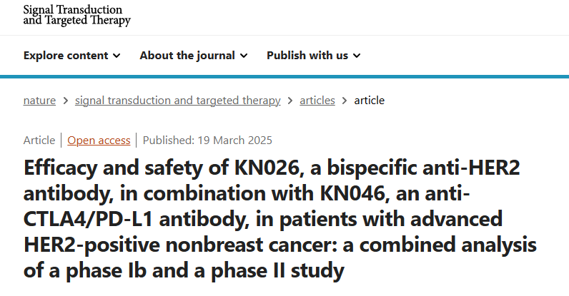Viewport: 569px width, 296px height.
Task: Expand the Explore content chevron arrow
Action: [117, 56]
